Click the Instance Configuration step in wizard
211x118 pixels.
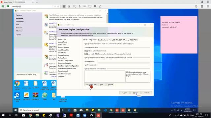(x=65, y=61)
